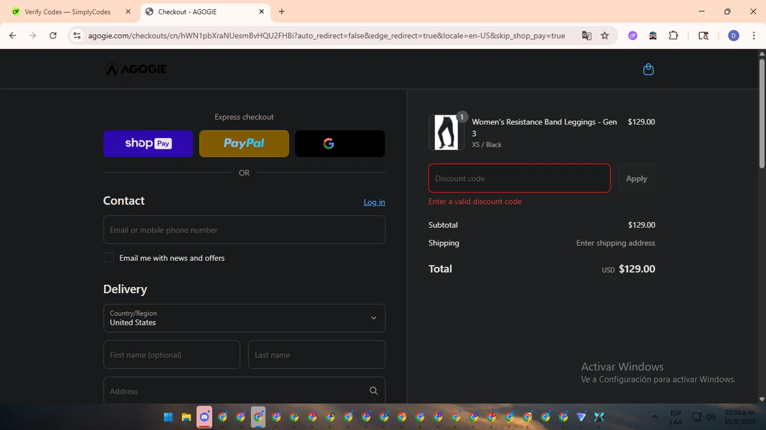The width and height of the screenshot is (766, 430).
Task: Click the address bar URL
Action: [x=326, y=36]
